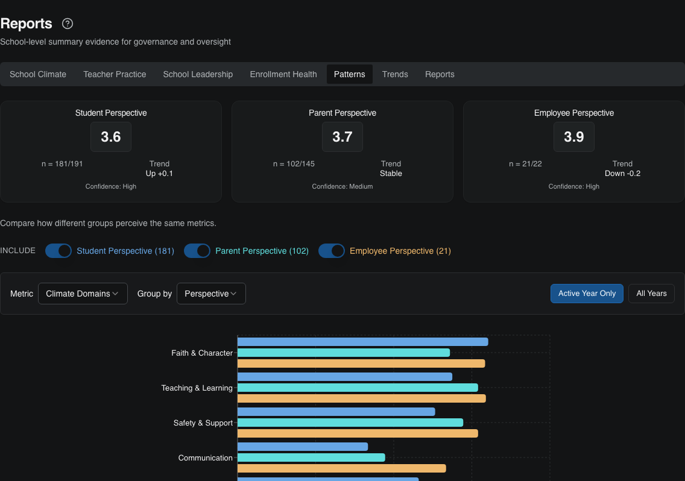This screenshot has width=685, height=481.
Task: Select Active Year Only button
Action: click(587, 294)
